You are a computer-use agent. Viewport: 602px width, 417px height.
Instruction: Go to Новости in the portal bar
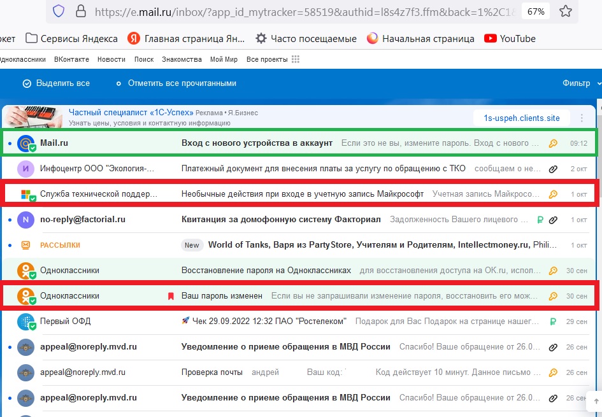coord(111,59)
